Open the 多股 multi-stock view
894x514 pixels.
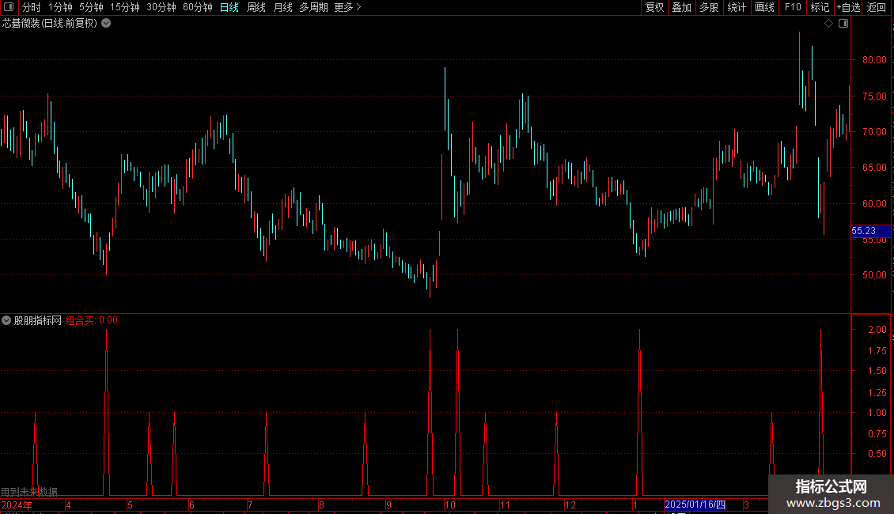coord(709,7)
